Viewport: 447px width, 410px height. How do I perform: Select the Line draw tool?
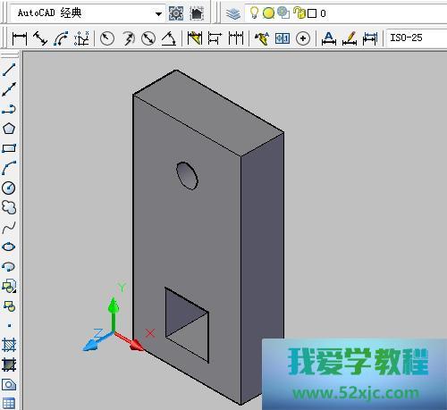coord(9,70)
